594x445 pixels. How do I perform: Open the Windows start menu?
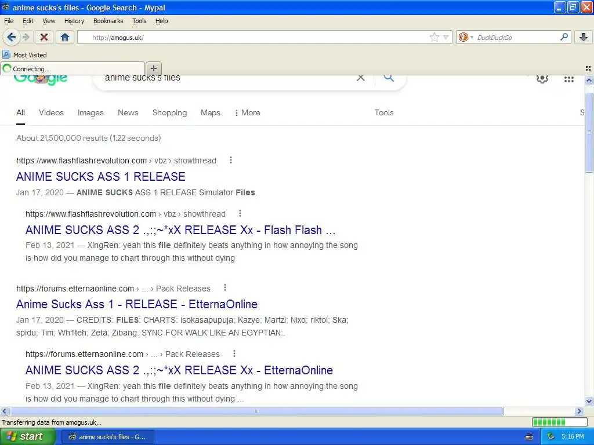click(28, 436)
